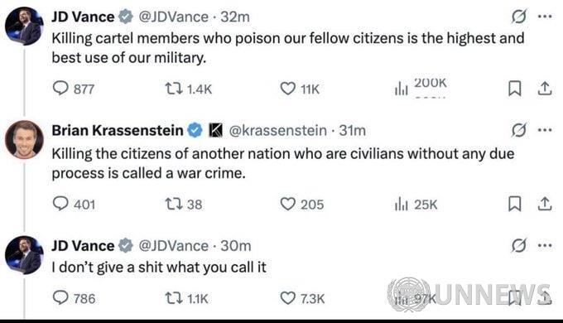563x323 pixels.
Task: Open Brian Krassenstein's profile picture
Action: click(x=24, y=139)
